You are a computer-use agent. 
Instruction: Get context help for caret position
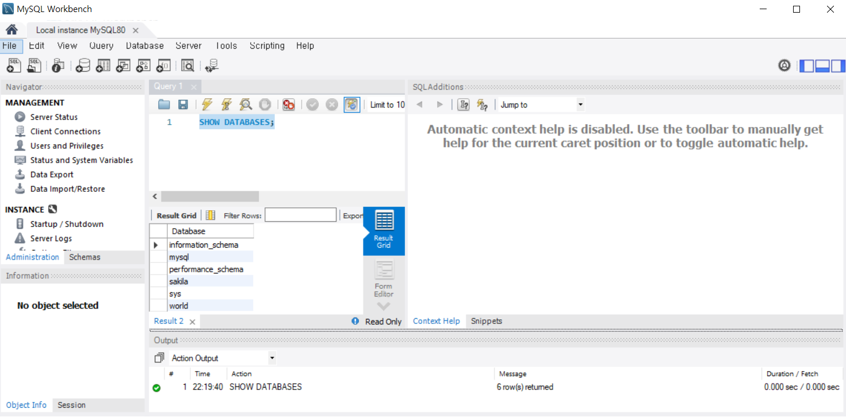(x=464, y=105)
